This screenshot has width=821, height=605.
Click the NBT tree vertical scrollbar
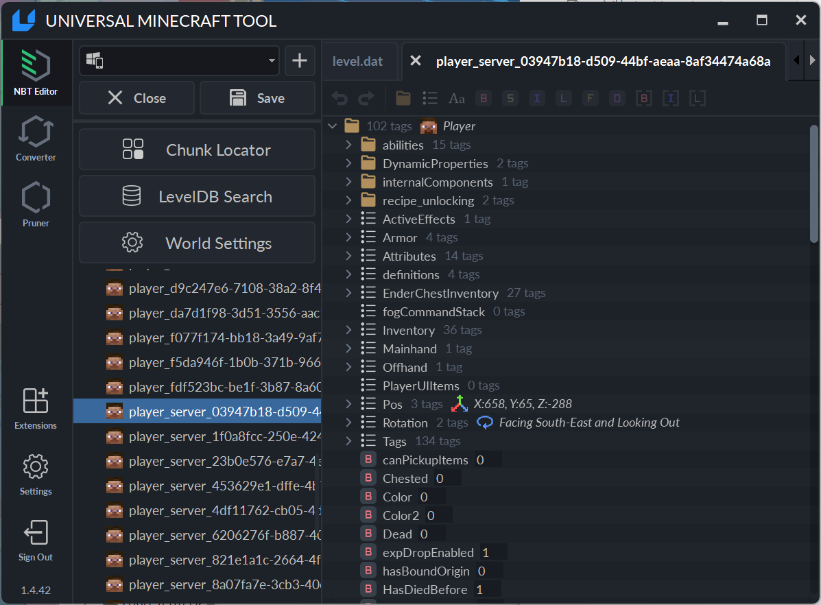[x=813, y=183]
